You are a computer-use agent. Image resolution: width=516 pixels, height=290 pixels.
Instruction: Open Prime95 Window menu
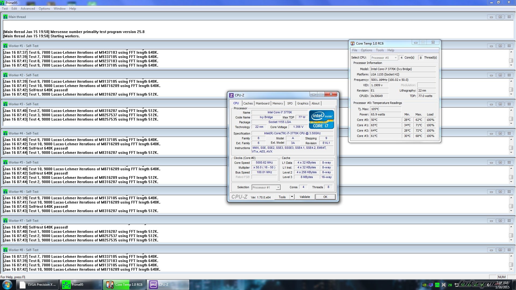coord(59,9)
